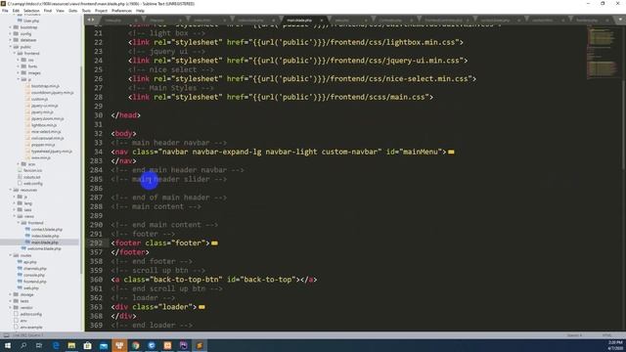This screenshot has width=626, height=352.
Task: Open countdown.jquery.min.js in sidebar
Action: pos(52,93)
